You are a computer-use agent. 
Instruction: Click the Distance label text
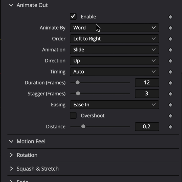coord(56,127)
